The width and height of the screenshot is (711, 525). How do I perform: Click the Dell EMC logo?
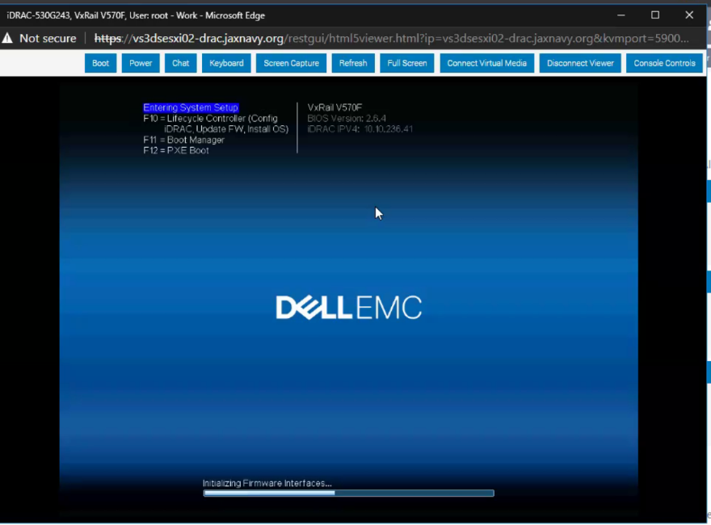pos(349,308)
